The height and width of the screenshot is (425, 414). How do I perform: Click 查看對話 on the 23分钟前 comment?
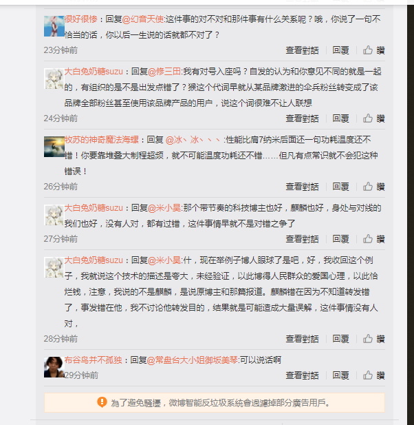point(302,50)
